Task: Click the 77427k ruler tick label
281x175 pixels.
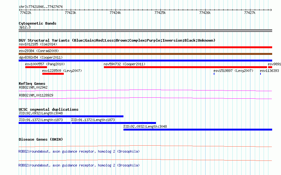Action: (250, 13)
